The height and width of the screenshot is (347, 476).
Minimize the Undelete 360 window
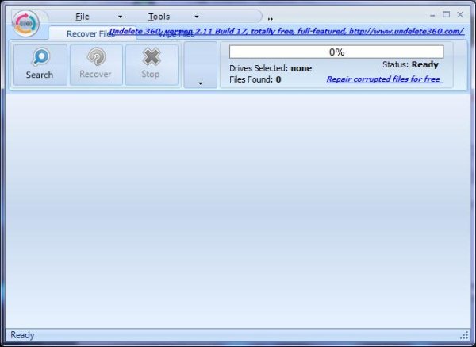pos(432,15)
